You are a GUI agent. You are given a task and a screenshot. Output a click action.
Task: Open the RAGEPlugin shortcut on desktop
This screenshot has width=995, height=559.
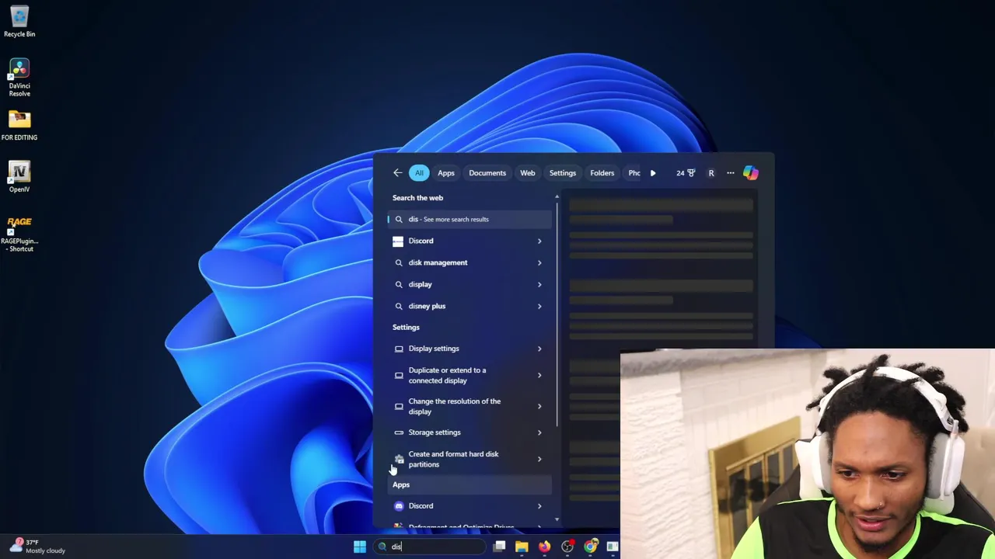click(19, 233)
